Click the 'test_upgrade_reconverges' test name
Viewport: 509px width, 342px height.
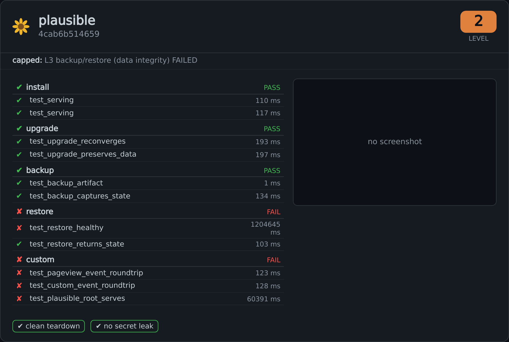point(78,141)
